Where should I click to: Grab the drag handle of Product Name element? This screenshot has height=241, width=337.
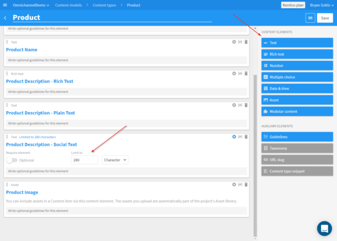(7, 42)
